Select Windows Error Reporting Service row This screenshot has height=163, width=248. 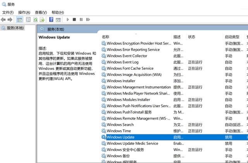tap(175, 50)
